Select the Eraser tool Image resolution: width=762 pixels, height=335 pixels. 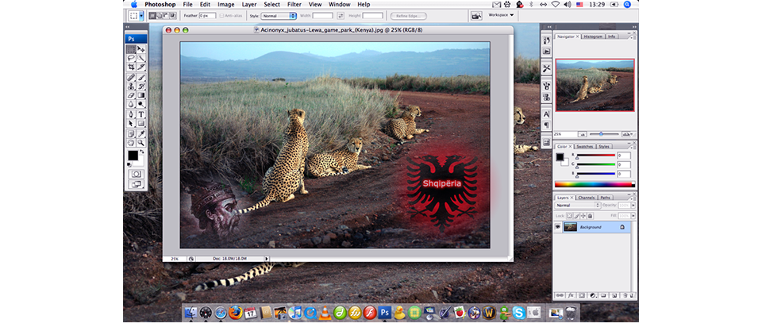click(131, 95)
